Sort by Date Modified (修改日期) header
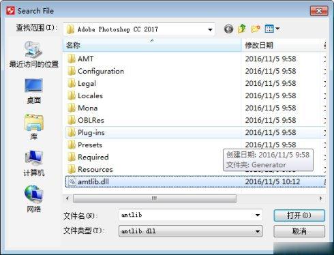This screenshot has width=334, height=255. (x=282, y=45)
